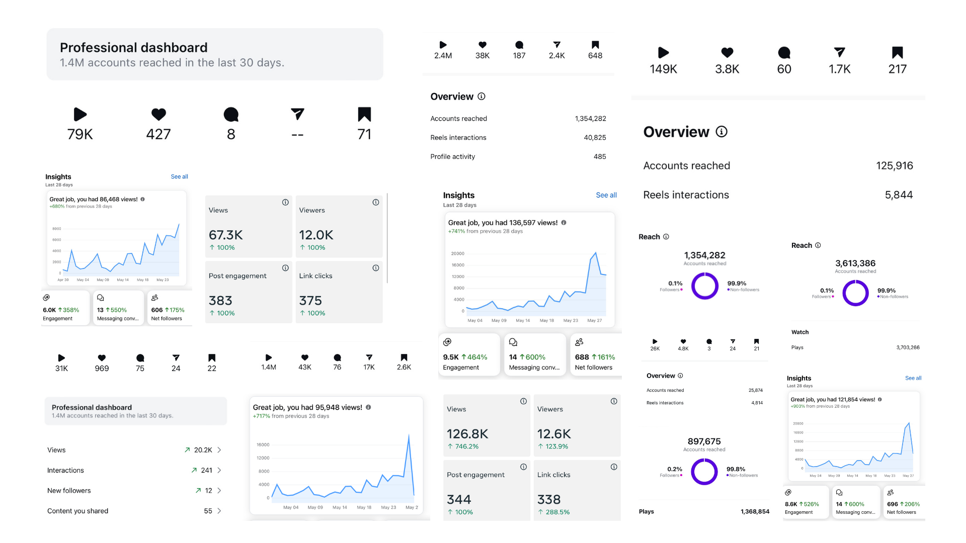Click the 688 Net followers card

click(x=596, y=355)
